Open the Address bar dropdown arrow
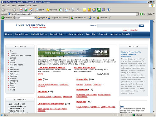This screenshot has width=156, height=117. [x=137, y=14]
